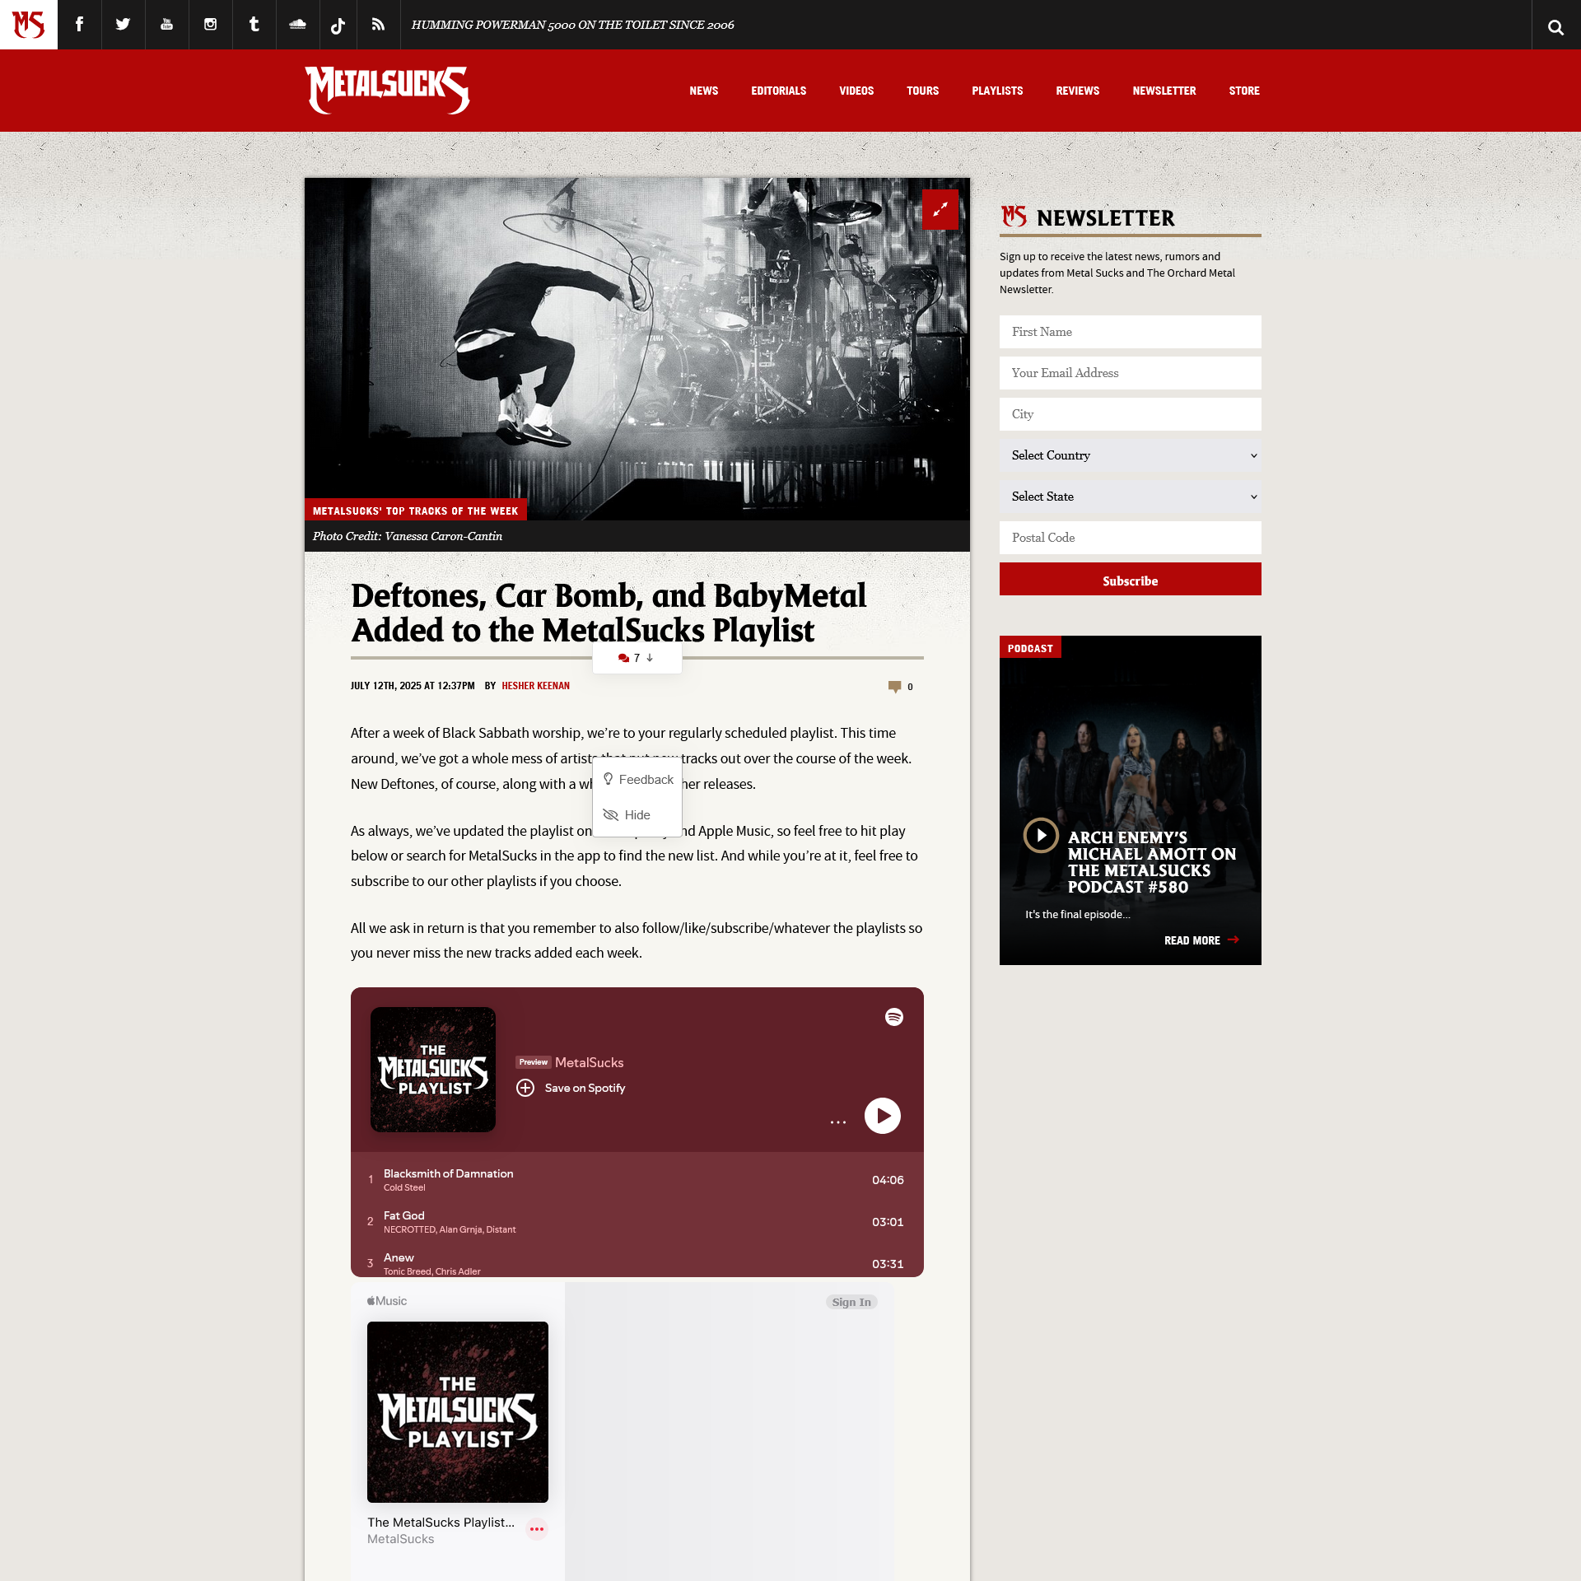Open the Apple Music playlist red dots menu

[x=537, y=1529]
